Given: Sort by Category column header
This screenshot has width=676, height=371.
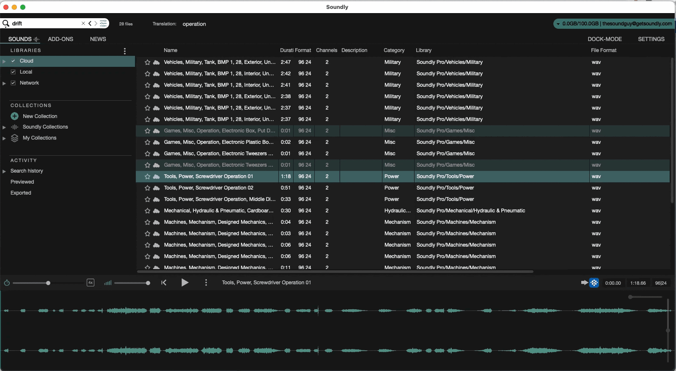Looking at the screenshot, I should coord(394,50).
